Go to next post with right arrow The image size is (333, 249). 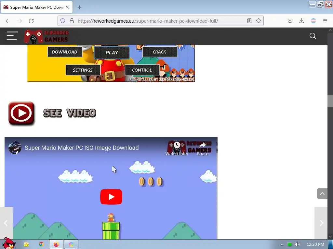pyautogui.click(x=321, y=223)
